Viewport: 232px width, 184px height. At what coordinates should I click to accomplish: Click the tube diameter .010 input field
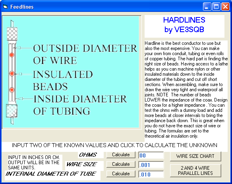(151, 174)
